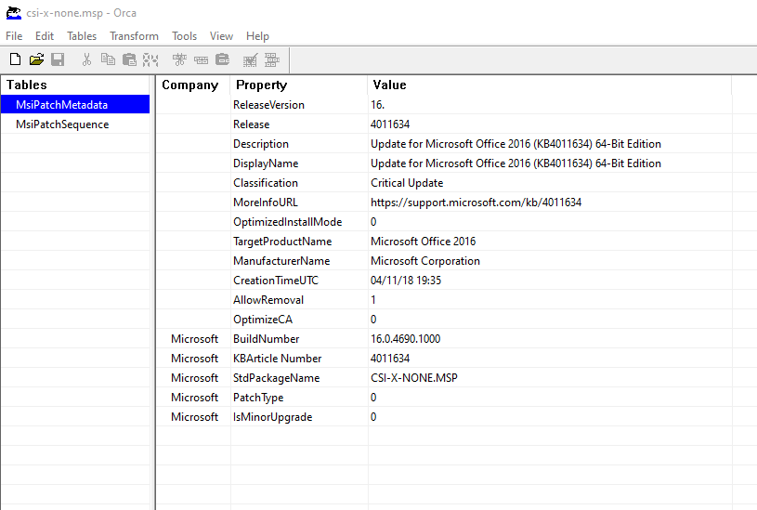
Task: Open the Help menu
Action: pos(258,36)
